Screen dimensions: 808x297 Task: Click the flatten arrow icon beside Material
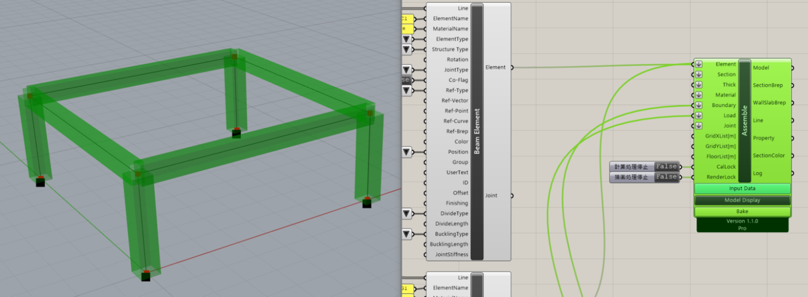click(699, 95)
